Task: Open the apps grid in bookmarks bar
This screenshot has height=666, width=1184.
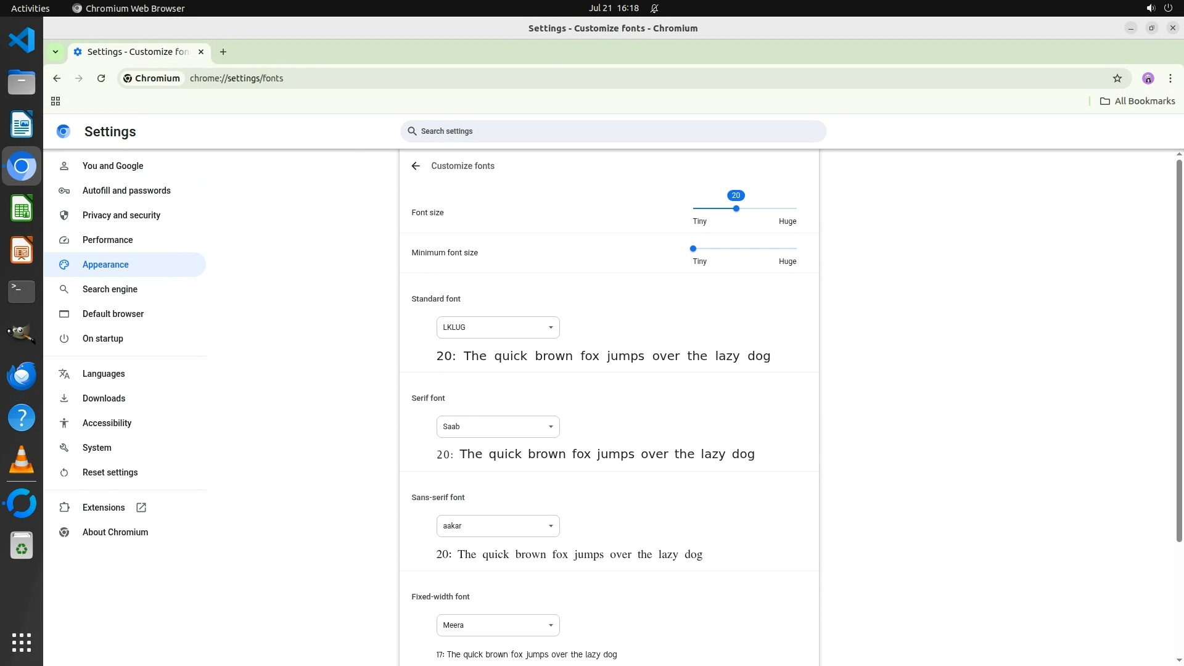Action: pos(55,101)
